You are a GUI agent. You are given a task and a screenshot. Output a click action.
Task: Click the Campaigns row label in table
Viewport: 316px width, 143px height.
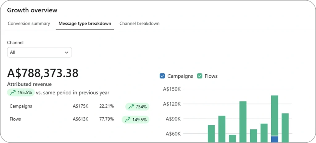(x=21, y=106)
